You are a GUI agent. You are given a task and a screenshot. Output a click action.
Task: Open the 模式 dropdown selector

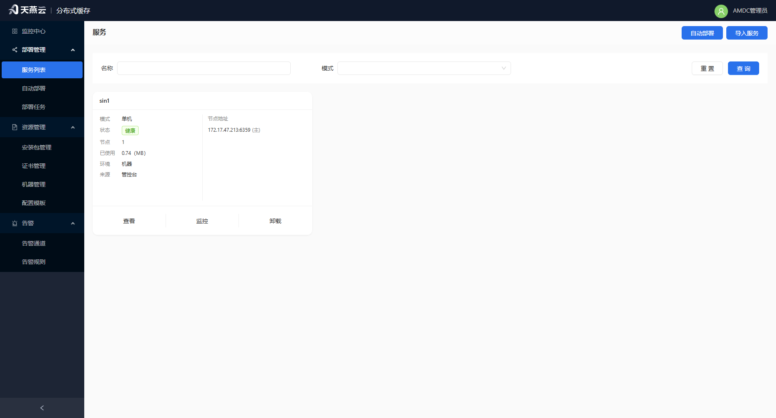[x=424, y=68]
